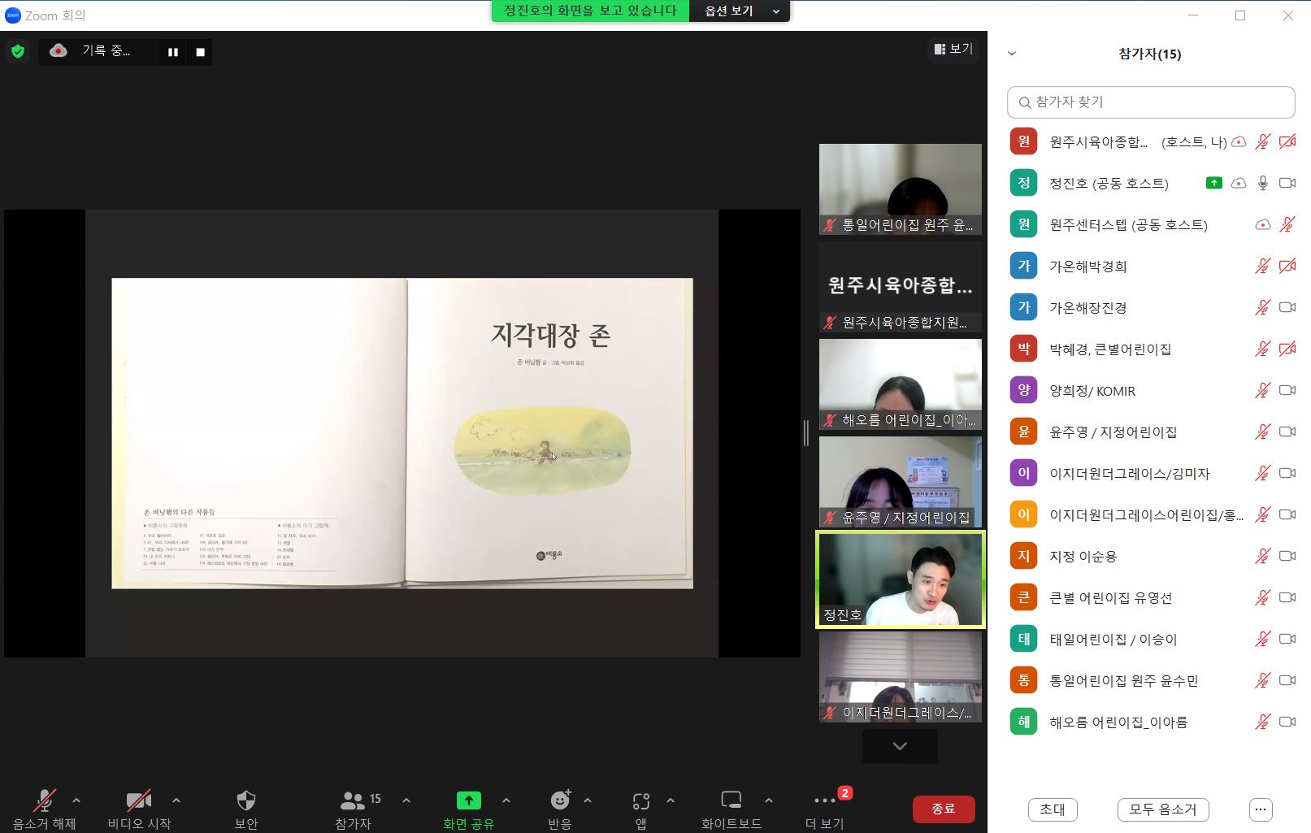Expand arrow next to 앱 button
The height and width of the screenshot is (833, 1311).
tap(671, 800)
